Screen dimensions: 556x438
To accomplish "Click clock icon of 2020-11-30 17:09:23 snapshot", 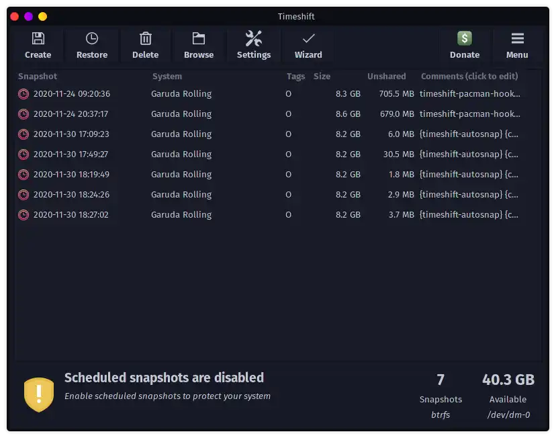I will pos(24,134).
